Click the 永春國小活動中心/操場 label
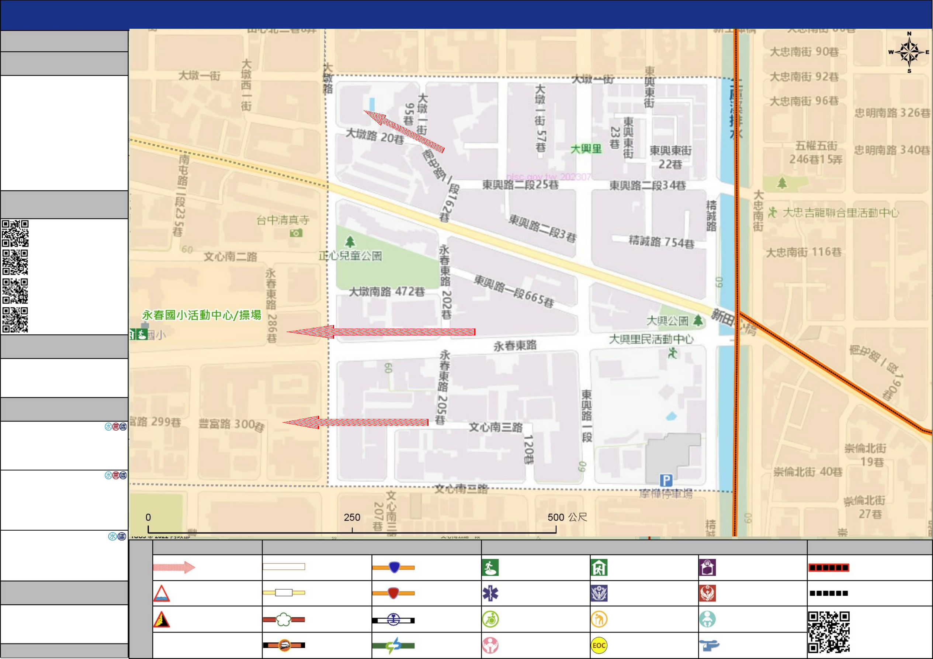Screen dimensions: 933x659 [x=202, y=315]
